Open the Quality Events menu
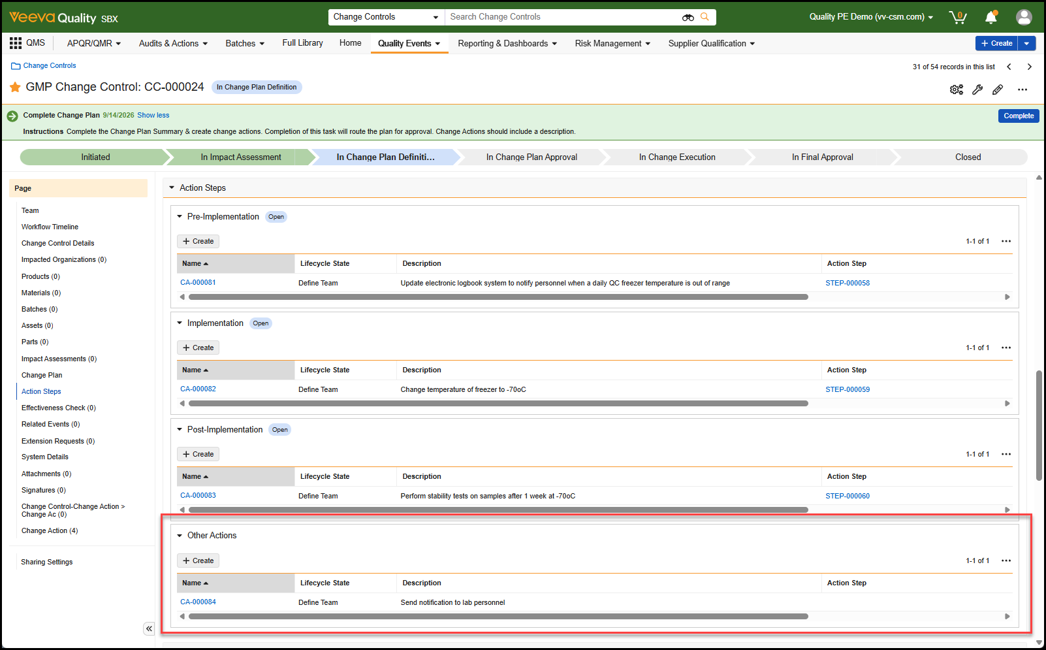1046x650 pixels. tap(409, 44)
